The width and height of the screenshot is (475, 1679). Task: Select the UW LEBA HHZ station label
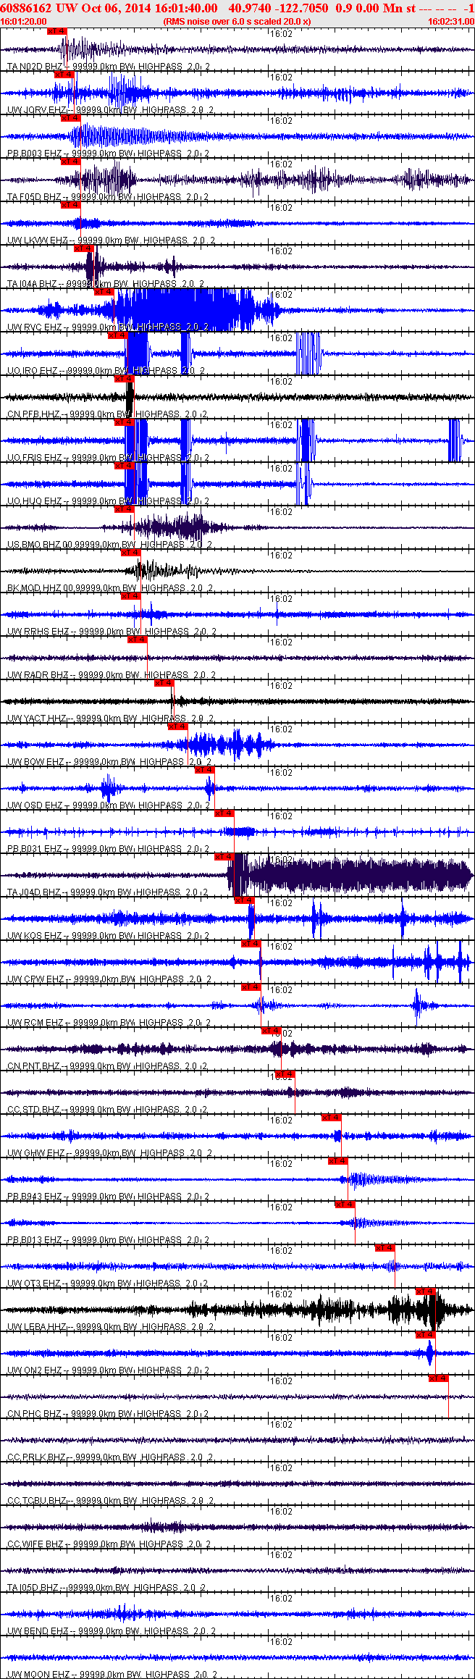pos(110,1327)
